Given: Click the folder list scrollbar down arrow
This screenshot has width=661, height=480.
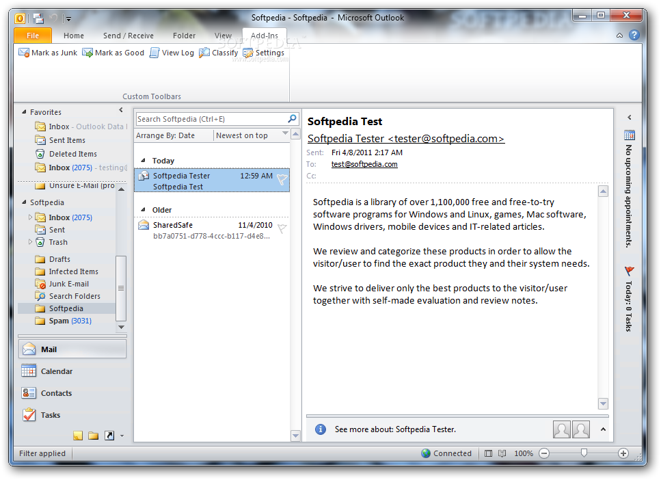Looking at the screenshot, I should [121, 327].
